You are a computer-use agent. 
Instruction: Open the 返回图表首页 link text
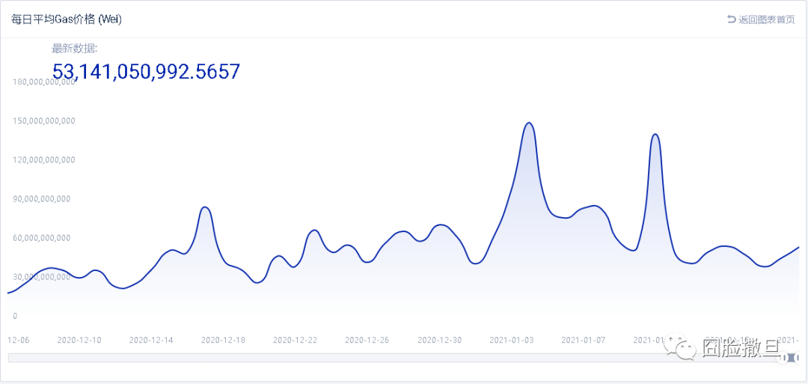(x=766, y=19)
